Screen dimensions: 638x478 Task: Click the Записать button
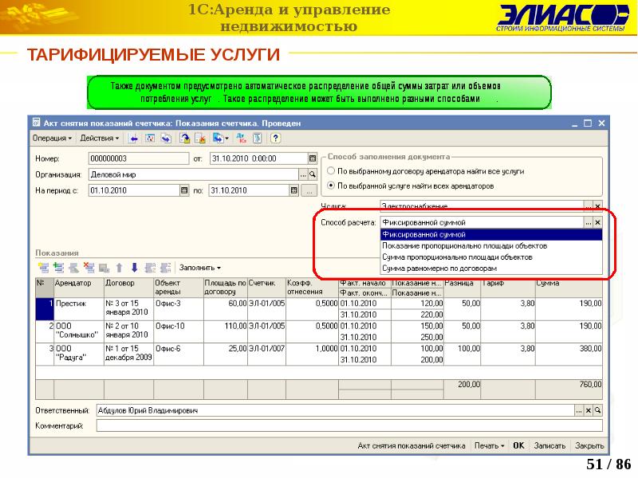tap(549, 445)
